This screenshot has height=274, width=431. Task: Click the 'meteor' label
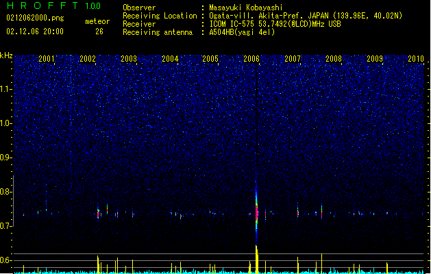(97, 21)
